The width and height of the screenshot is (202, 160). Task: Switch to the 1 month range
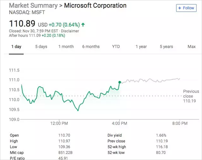(66, 47)
